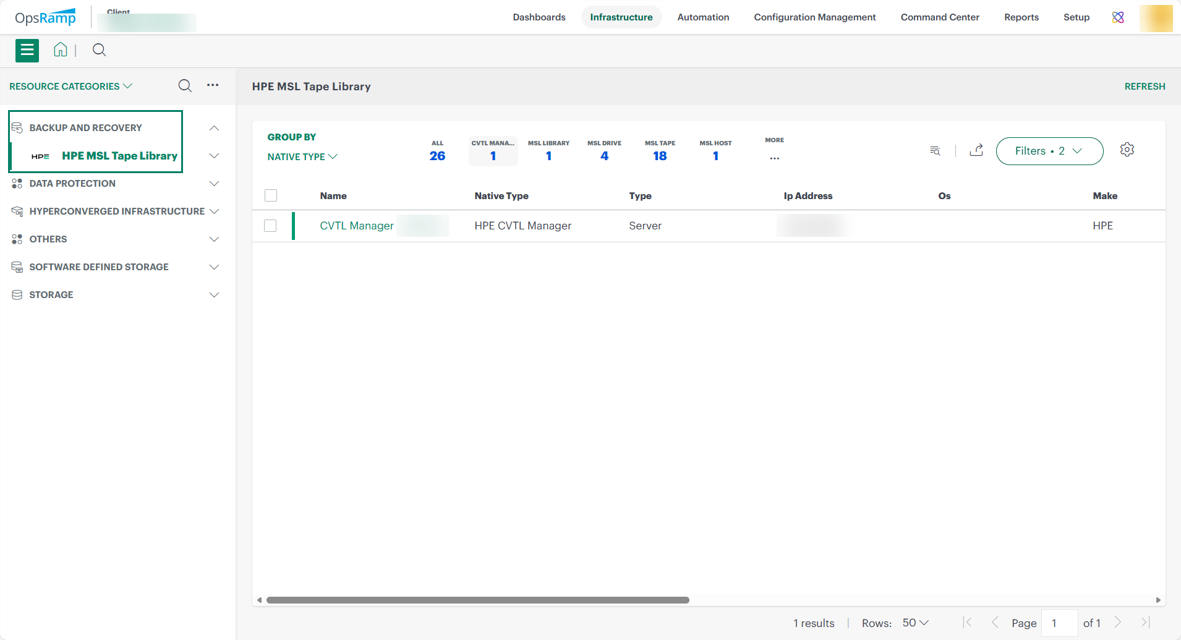This screenshot has height=640, width=1181.
Task: Change Group By Native Type dropdown
Action: [302, 157]
